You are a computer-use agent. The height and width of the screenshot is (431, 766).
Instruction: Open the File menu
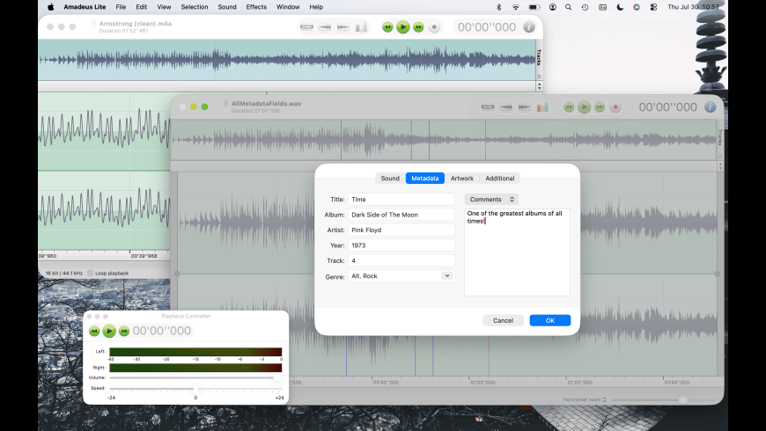click(121, 7)
